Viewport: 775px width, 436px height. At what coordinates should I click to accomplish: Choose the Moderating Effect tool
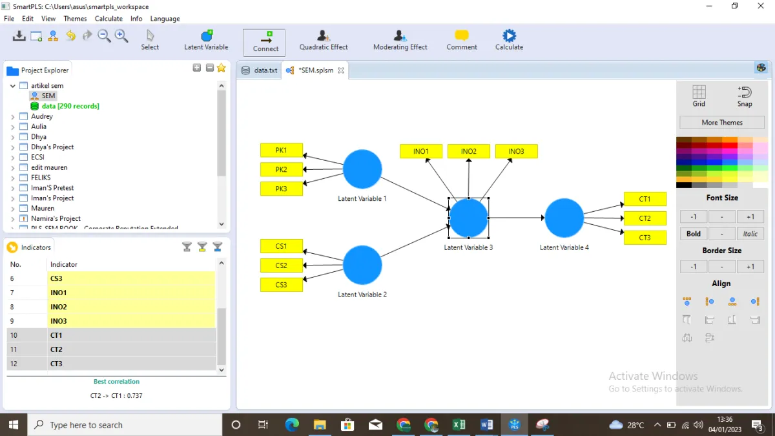[x=400, y=40]
